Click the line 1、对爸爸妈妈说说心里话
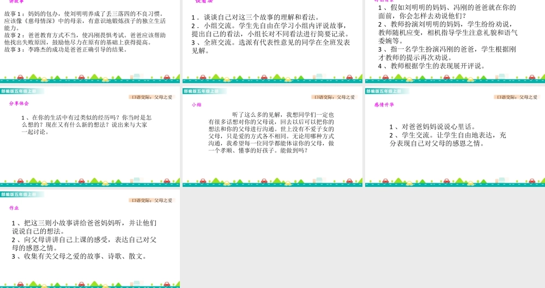Viewport: 545px width, 288px height. pos(433,127)
